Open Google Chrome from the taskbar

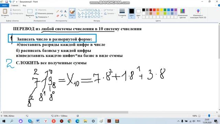[x=69, y=121]
